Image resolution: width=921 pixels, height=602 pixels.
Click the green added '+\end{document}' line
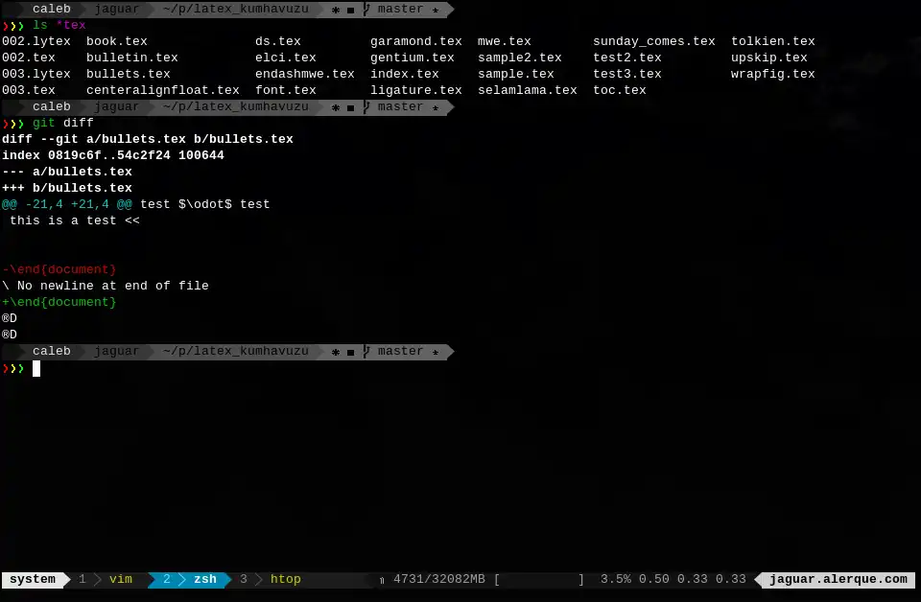tap(59, 302)
